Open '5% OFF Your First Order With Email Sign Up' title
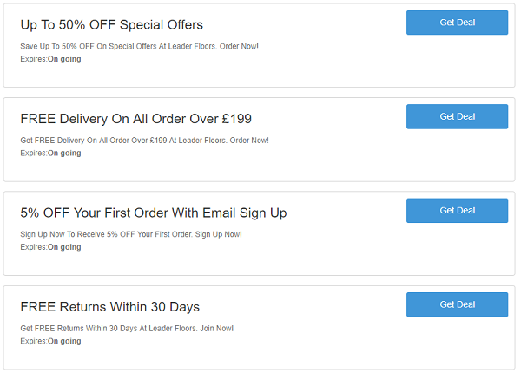521x373 pixels. [x=154, y=213]
